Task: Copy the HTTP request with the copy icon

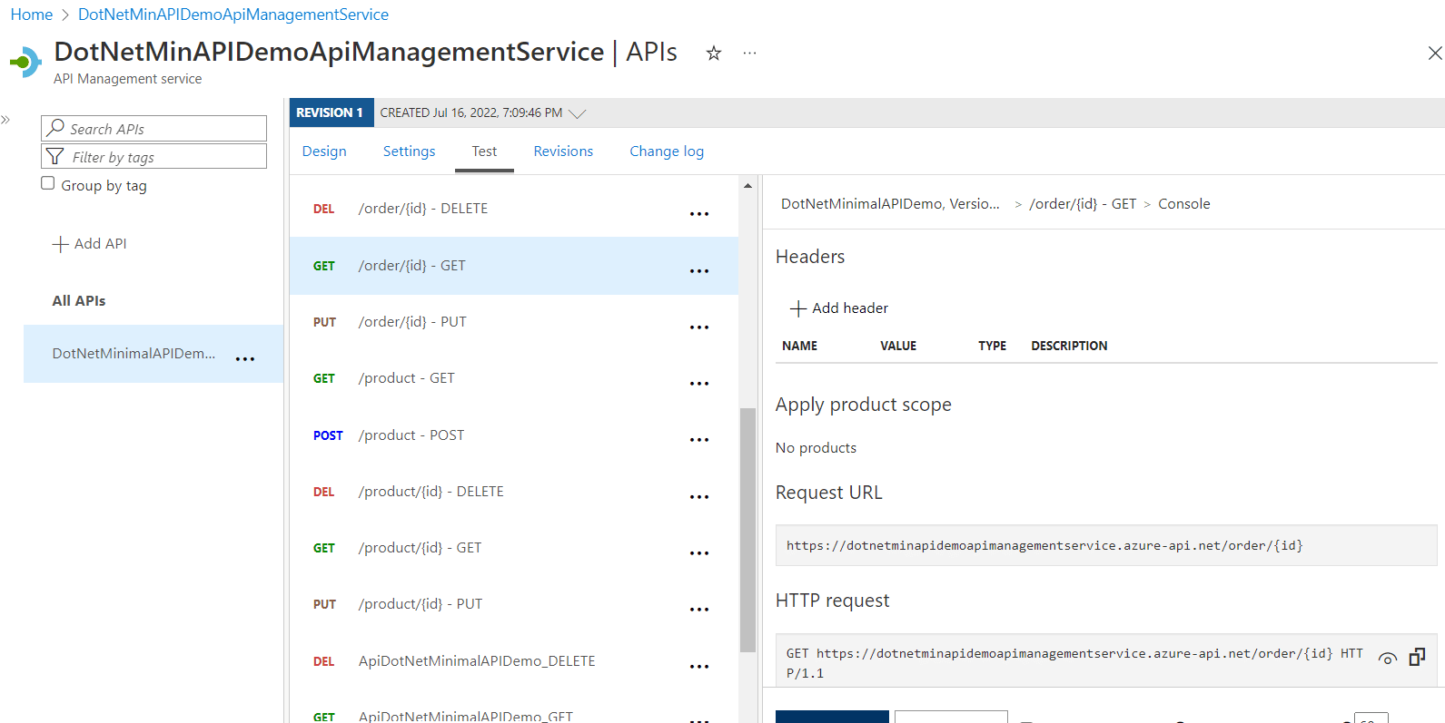Action: click(x=1417, y=657)
